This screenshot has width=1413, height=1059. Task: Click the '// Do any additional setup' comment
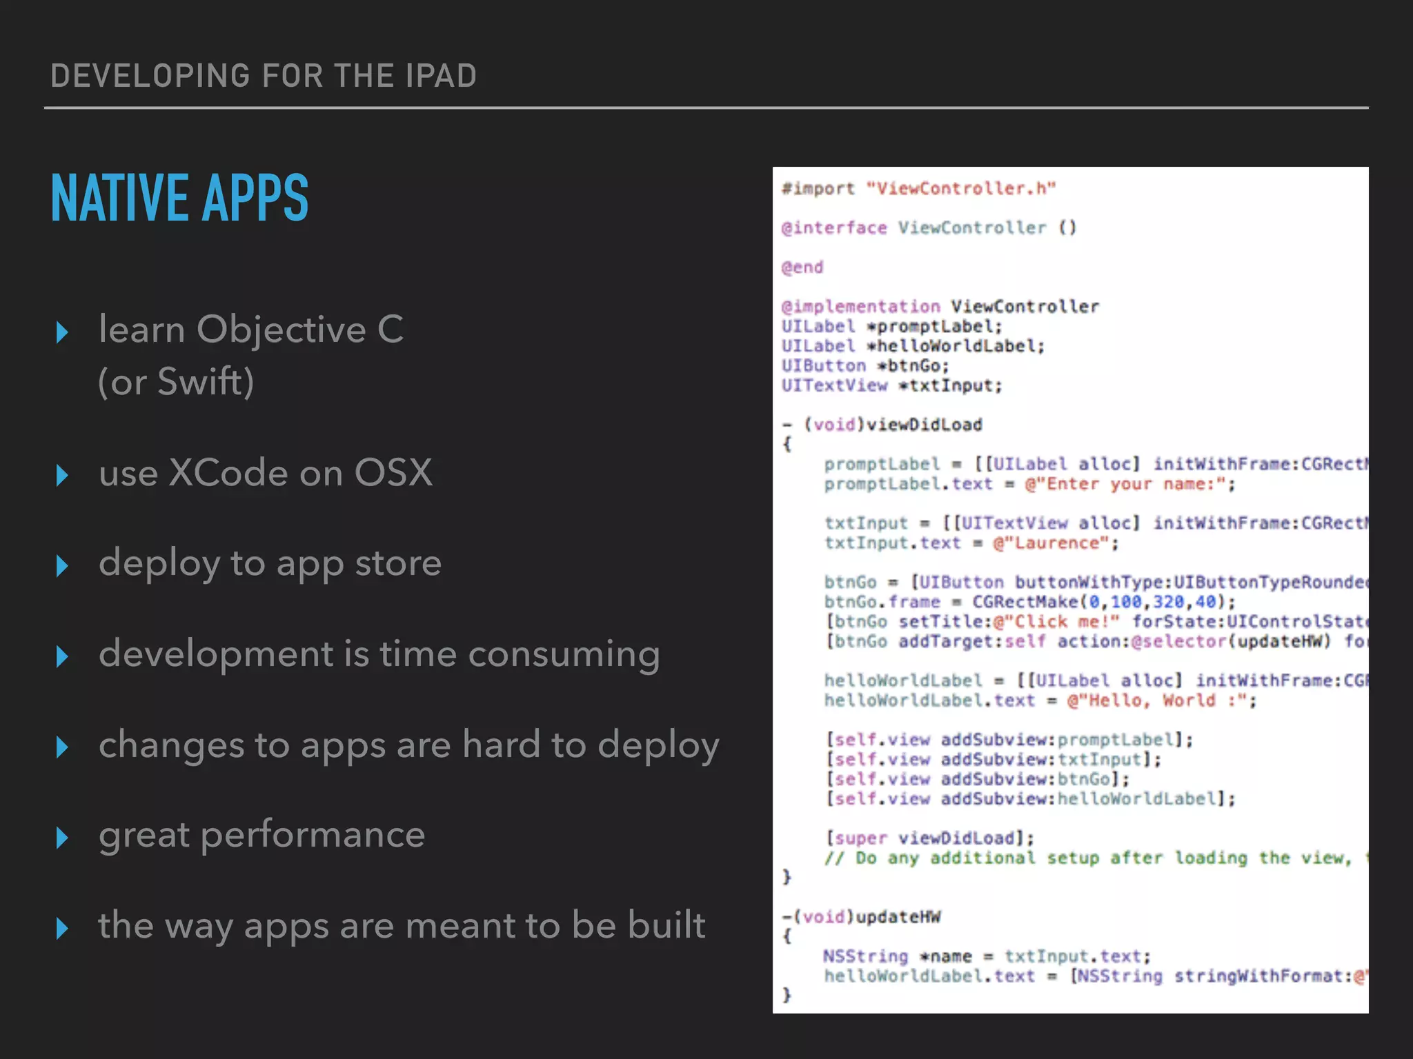click(x=1096, y=858)
